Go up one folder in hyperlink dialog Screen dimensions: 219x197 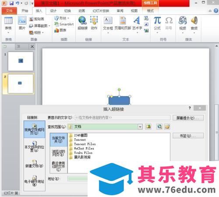(x=148, y=127)
